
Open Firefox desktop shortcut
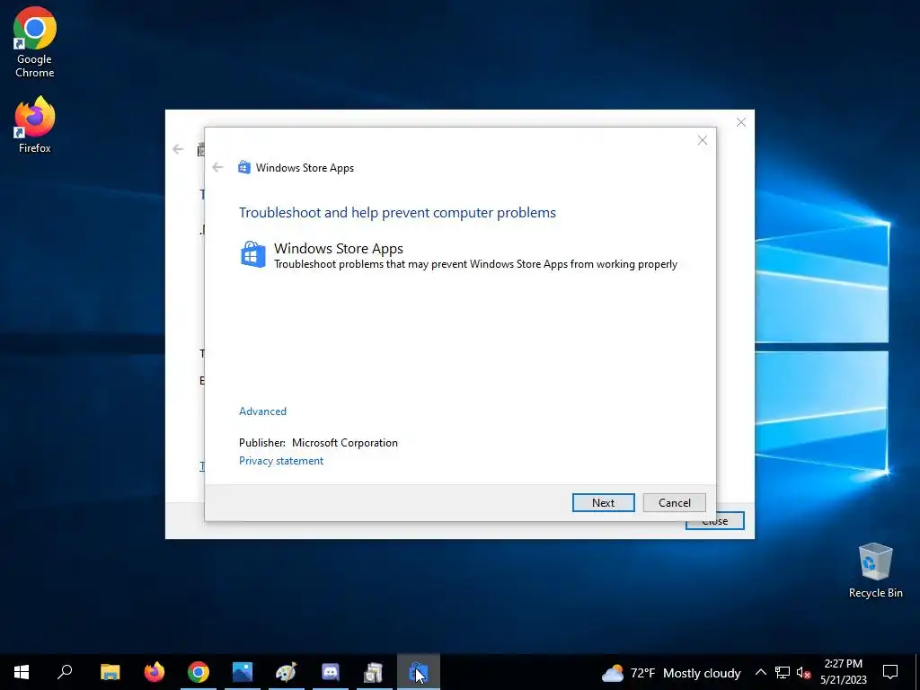pyautogui.click(x=35, y=125)
